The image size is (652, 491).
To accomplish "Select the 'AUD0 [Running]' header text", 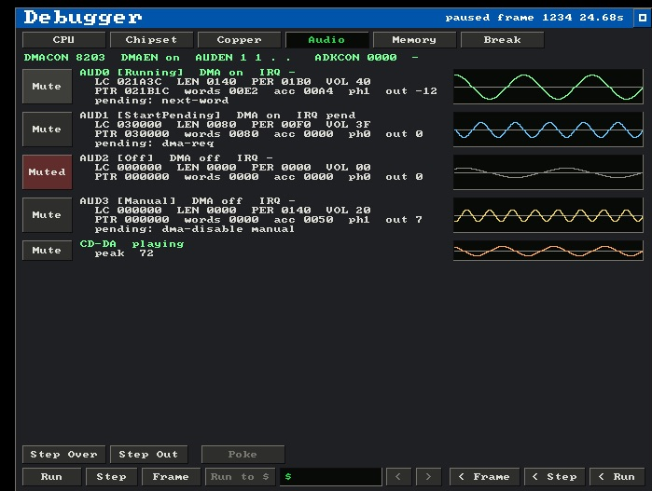I will [x=132, y=73].
